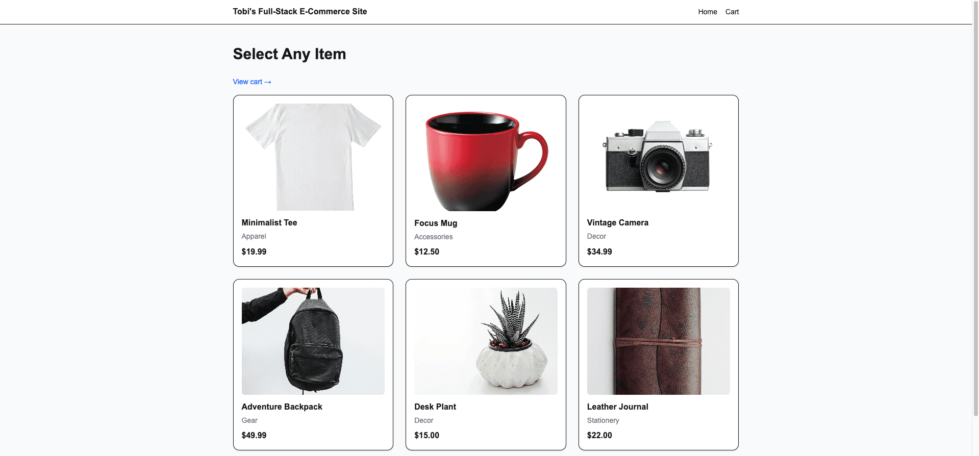Screen dimensions: 979x456
Task: Click the Focus Mug title text
Action: tap(435, 223)
